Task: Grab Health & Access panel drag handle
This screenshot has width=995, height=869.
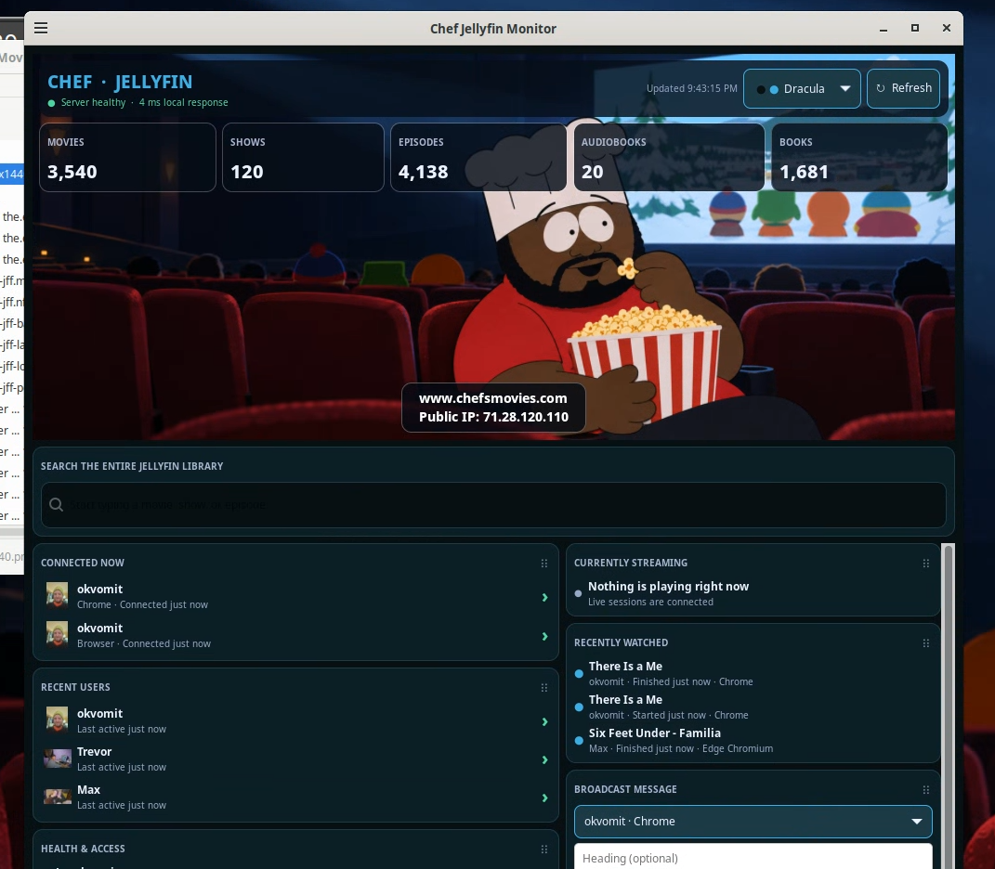Action: click(x=543, y=850)
